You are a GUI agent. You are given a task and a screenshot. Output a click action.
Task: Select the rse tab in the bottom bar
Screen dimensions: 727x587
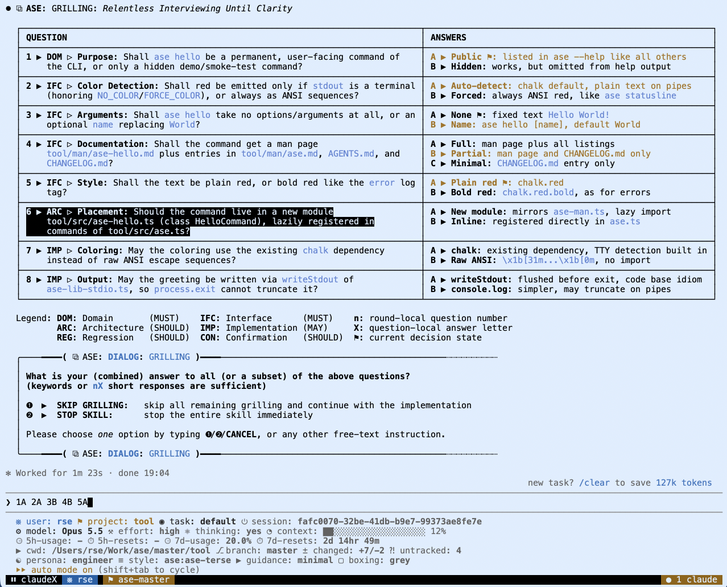(80, 580)
